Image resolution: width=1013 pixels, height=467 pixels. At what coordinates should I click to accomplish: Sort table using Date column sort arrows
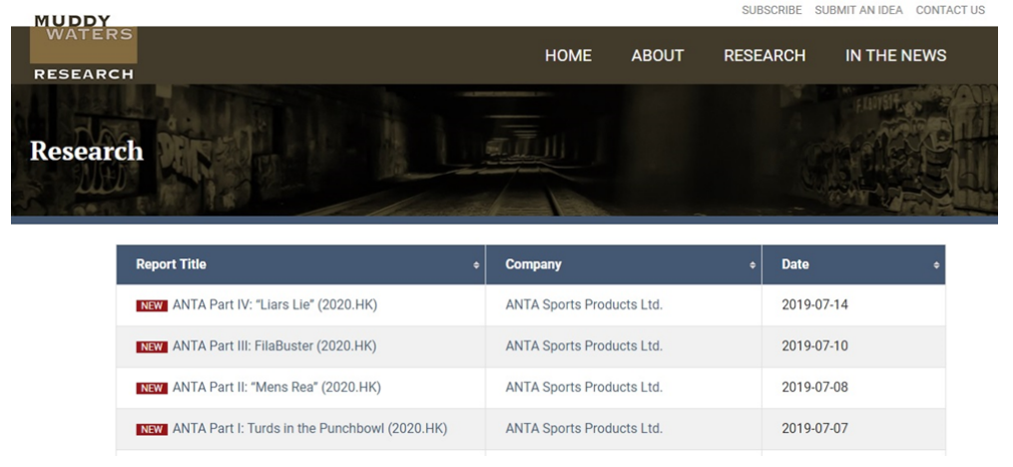click(936, 264)
